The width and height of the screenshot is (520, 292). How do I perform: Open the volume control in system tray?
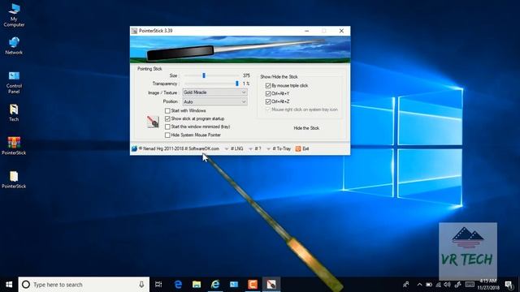pyautogui.click(x=448, y=285)
